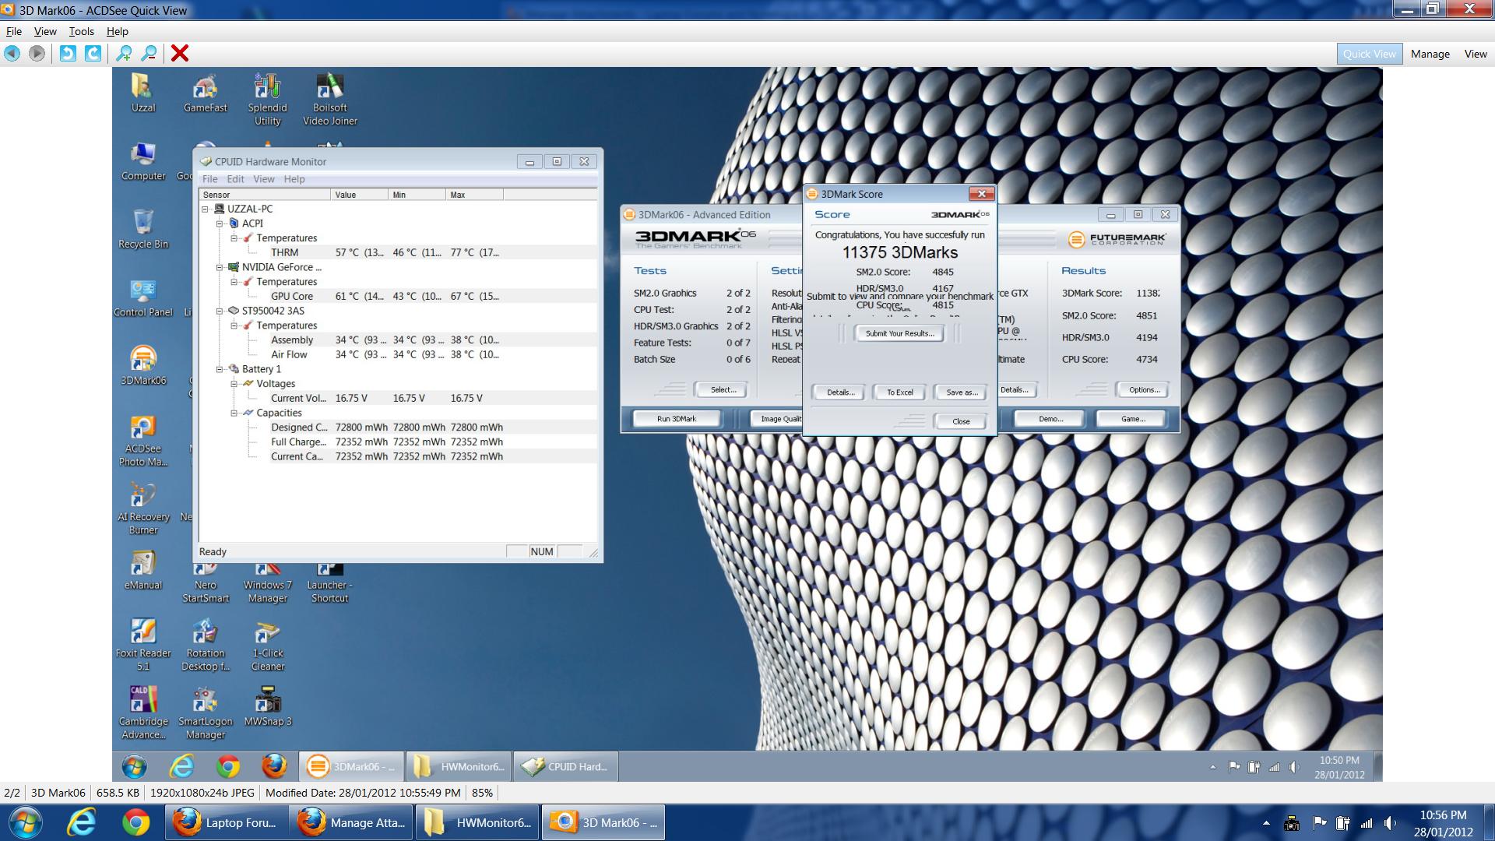Image resolution: width=1495 pixels, height=841 pixels.
Task: Collapse Temperatures under ACPI
Action: click(x=234, y=238)
